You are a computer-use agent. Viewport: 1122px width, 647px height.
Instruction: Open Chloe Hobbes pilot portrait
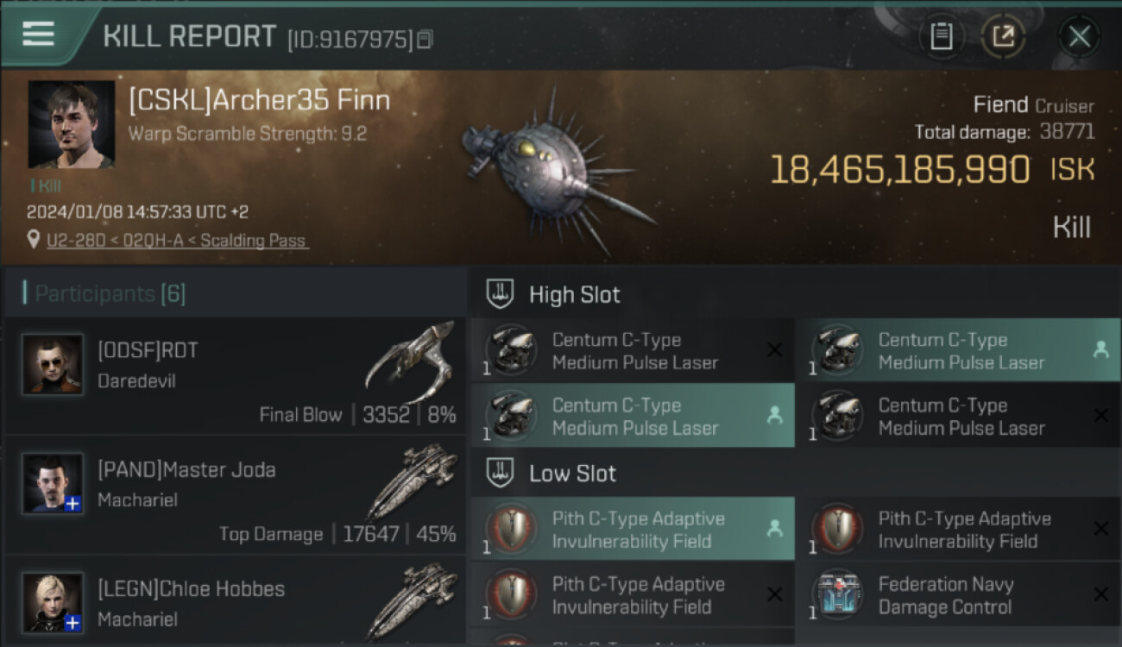click(54, 602)
